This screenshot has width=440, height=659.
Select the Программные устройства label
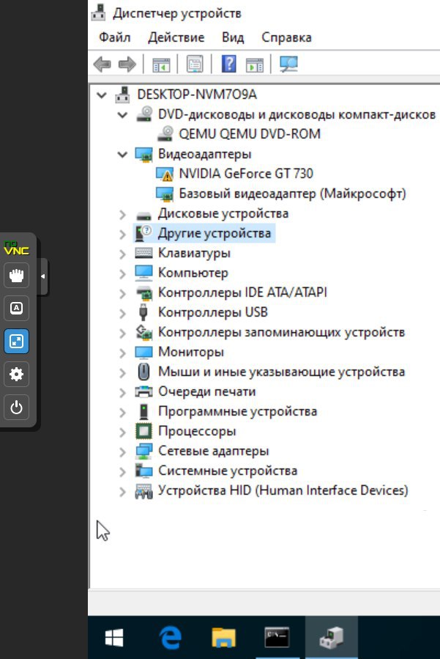[238, 411]
